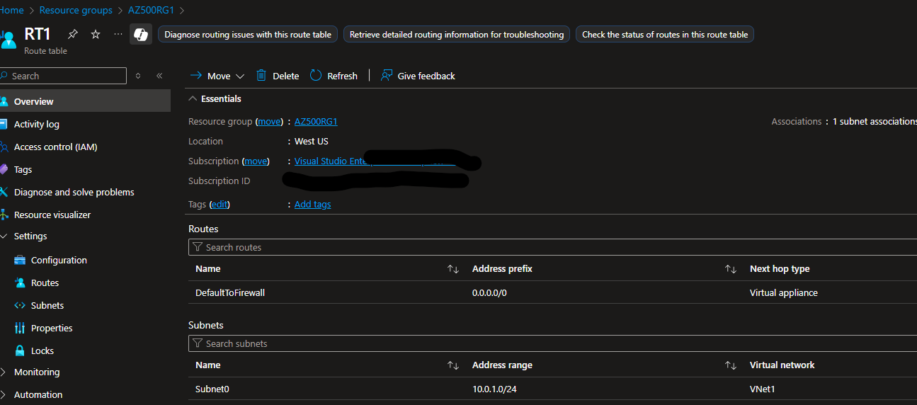Open the Copilot icon next to RT1
Viewport: 917px width, 405px height.
click(141, 34)
